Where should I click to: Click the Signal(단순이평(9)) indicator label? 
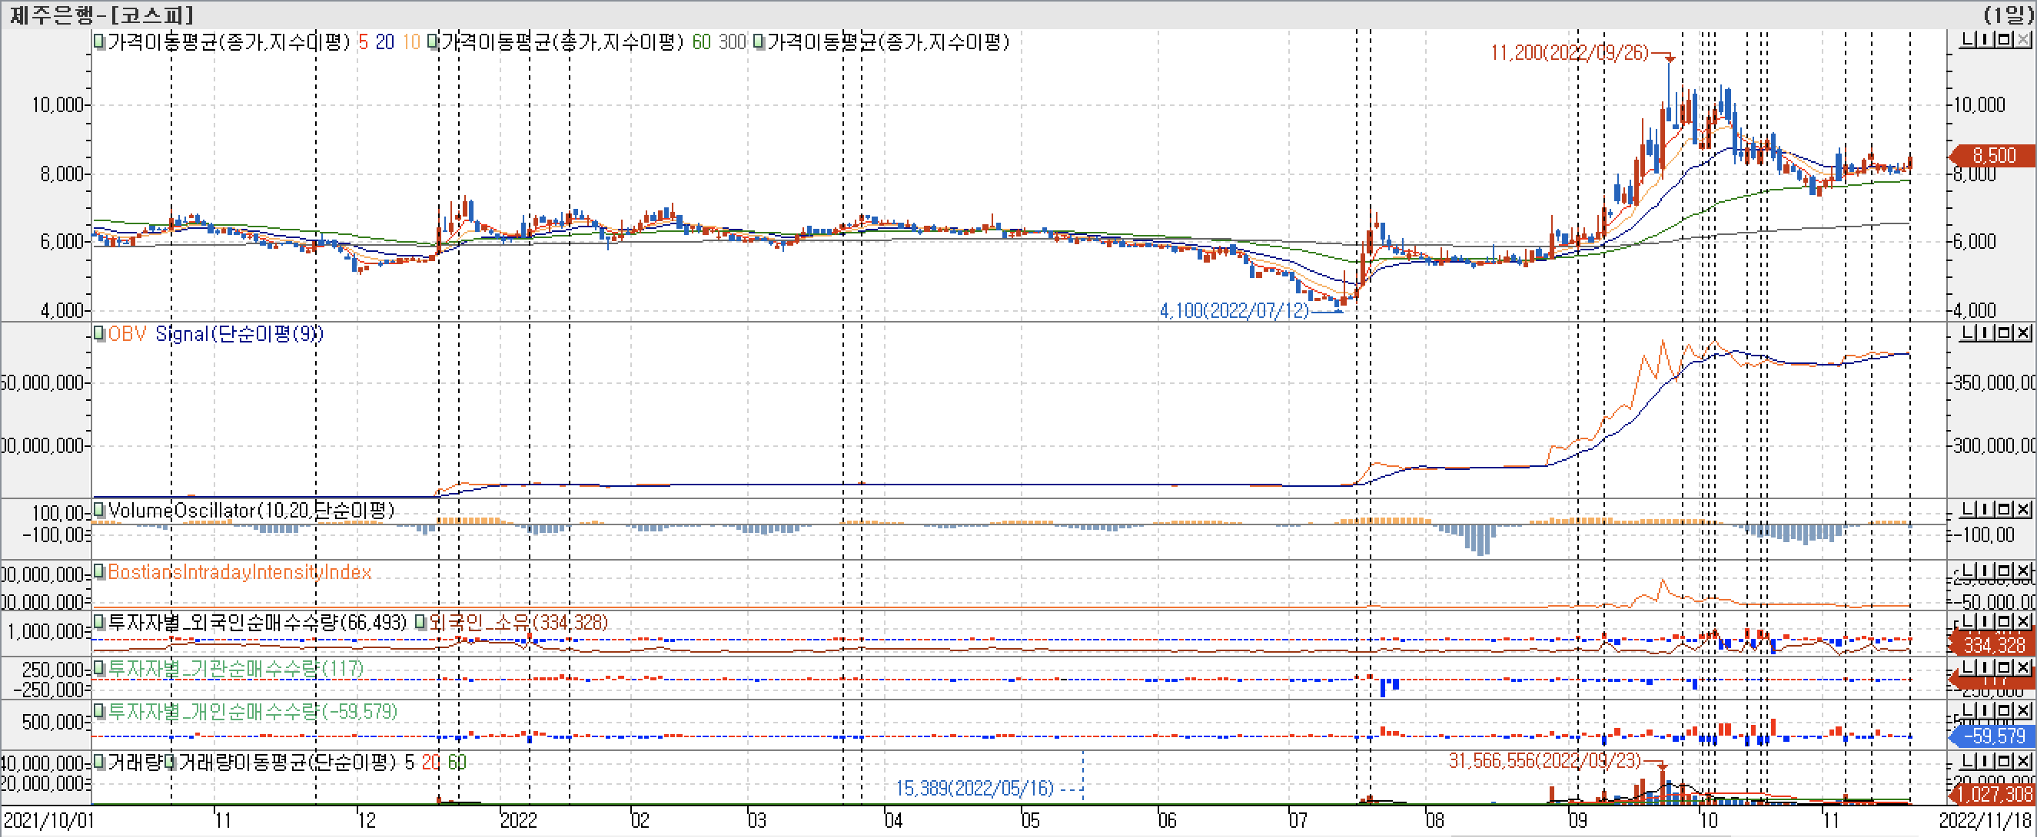click(x=238, y=334)
